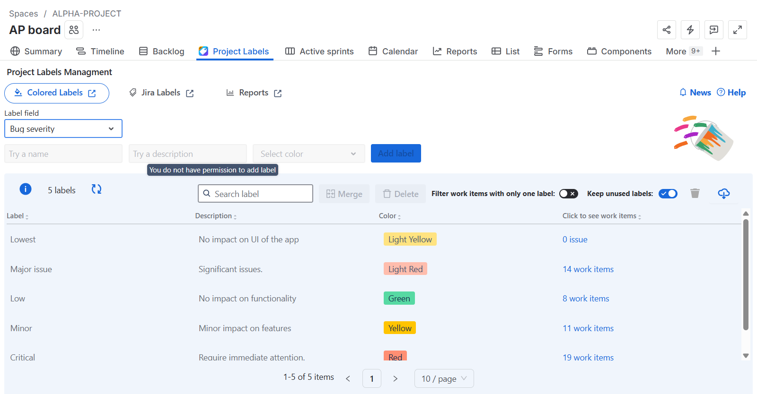Open the Jira Labels link
Viewport: 757px width, 394px height.
pos(161,93)
